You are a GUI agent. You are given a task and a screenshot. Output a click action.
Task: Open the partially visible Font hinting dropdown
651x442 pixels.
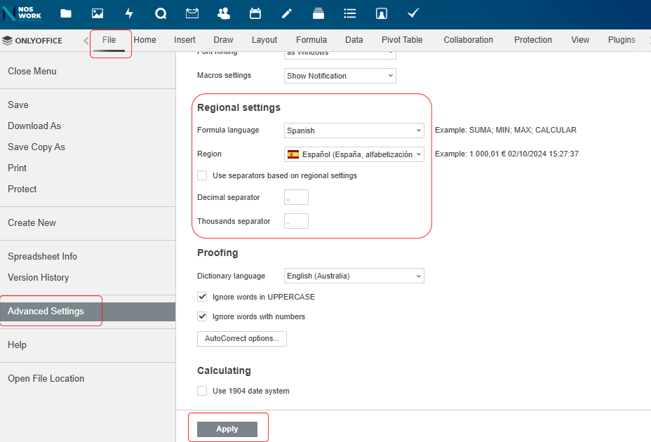(340, 55)
